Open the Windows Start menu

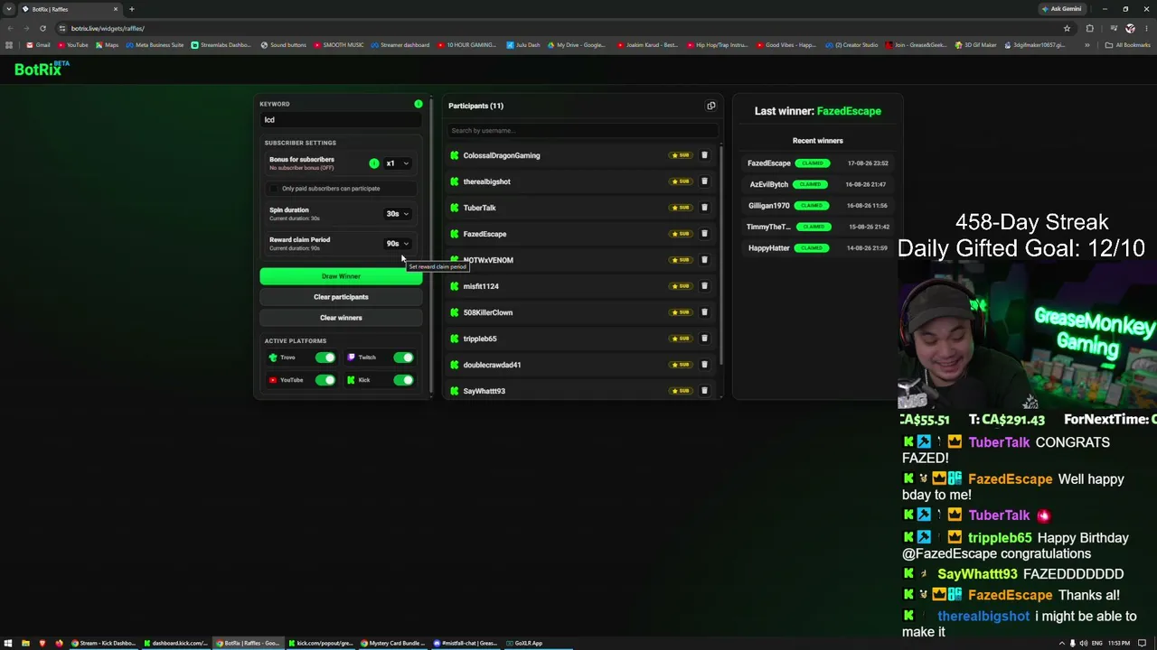[8, 643]
